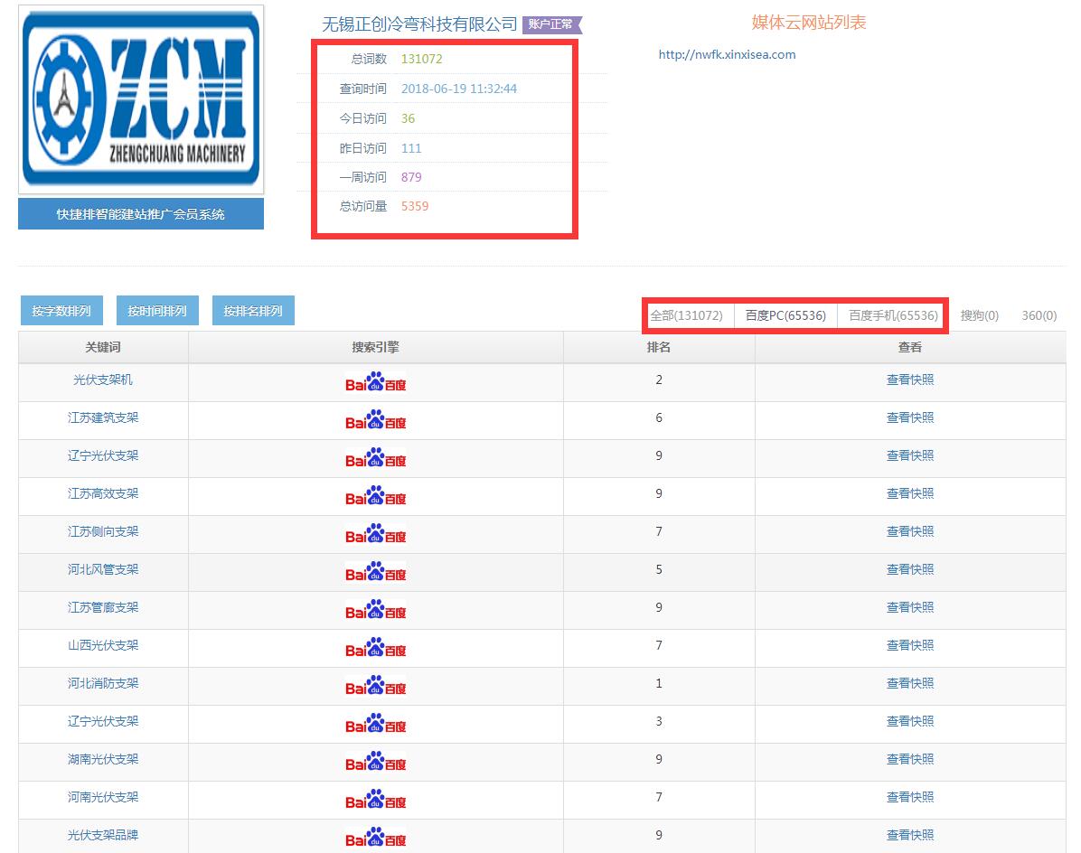Click Baidu logo in 湖南光伏支架 row

point(376,763)
